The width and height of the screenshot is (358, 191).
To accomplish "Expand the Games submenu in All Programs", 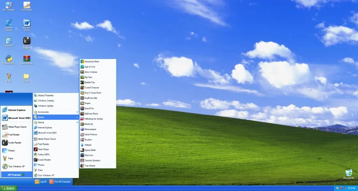I will (x=56, y=117).
